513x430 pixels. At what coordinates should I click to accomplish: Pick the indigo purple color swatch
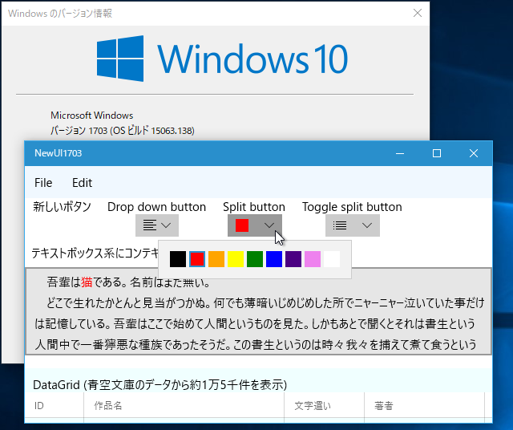pyautogui.click(x=293, y=259)
